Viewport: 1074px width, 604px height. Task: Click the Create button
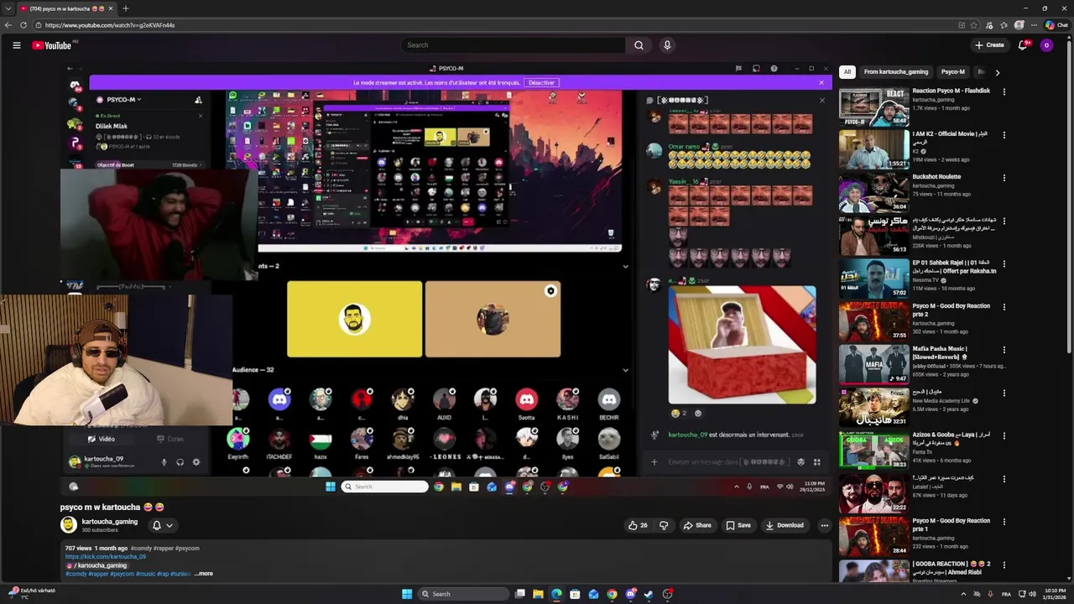[x=989, y=45]
